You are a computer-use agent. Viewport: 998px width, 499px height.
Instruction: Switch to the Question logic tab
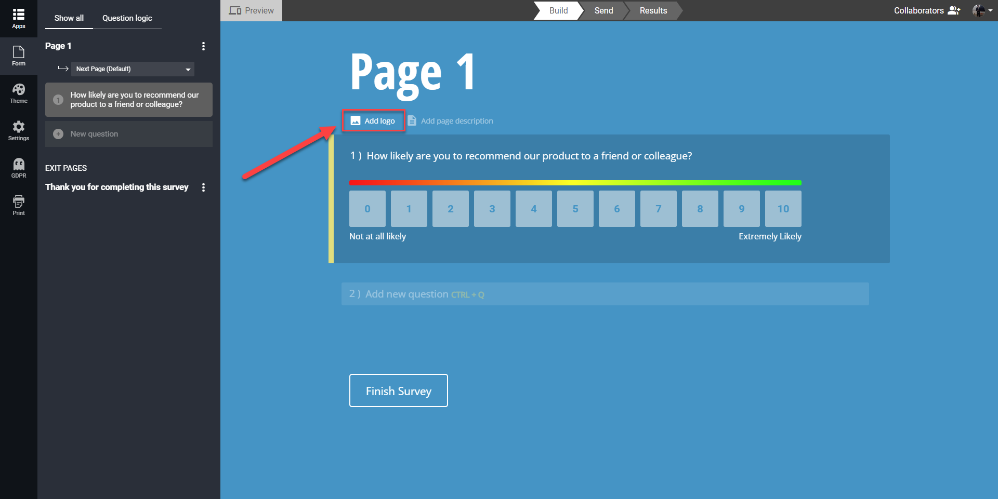(127, 18)
